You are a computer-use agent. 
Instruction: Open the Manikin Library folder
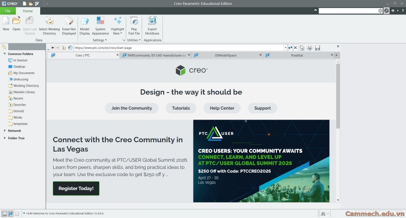[x=21, y=92]
